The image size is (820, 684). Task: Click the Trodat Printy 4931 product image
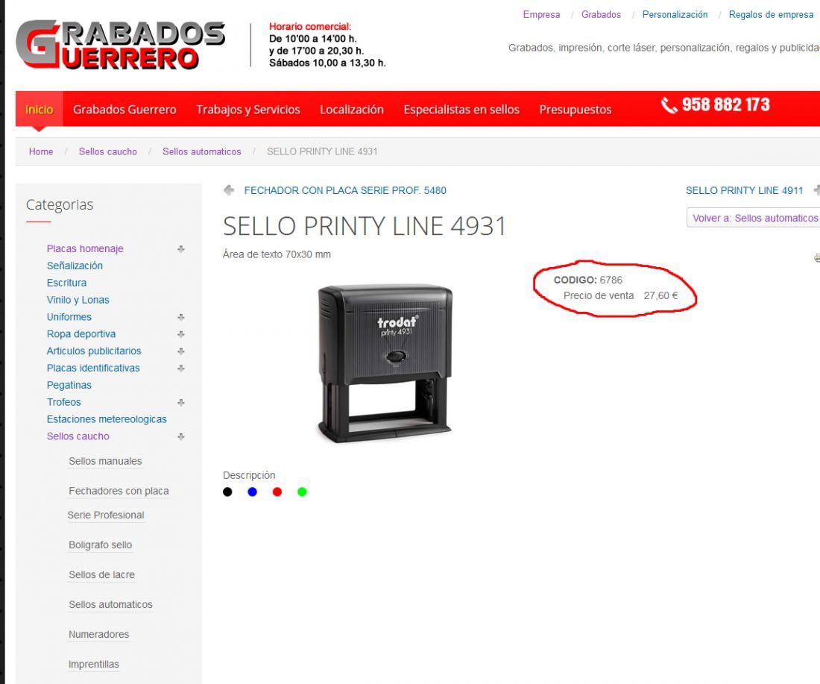(385, 364)
